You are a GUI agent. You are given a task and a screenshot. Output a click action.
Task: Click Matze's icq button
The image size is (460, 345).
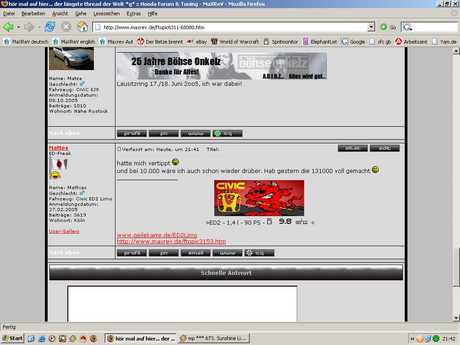(228, 133)
